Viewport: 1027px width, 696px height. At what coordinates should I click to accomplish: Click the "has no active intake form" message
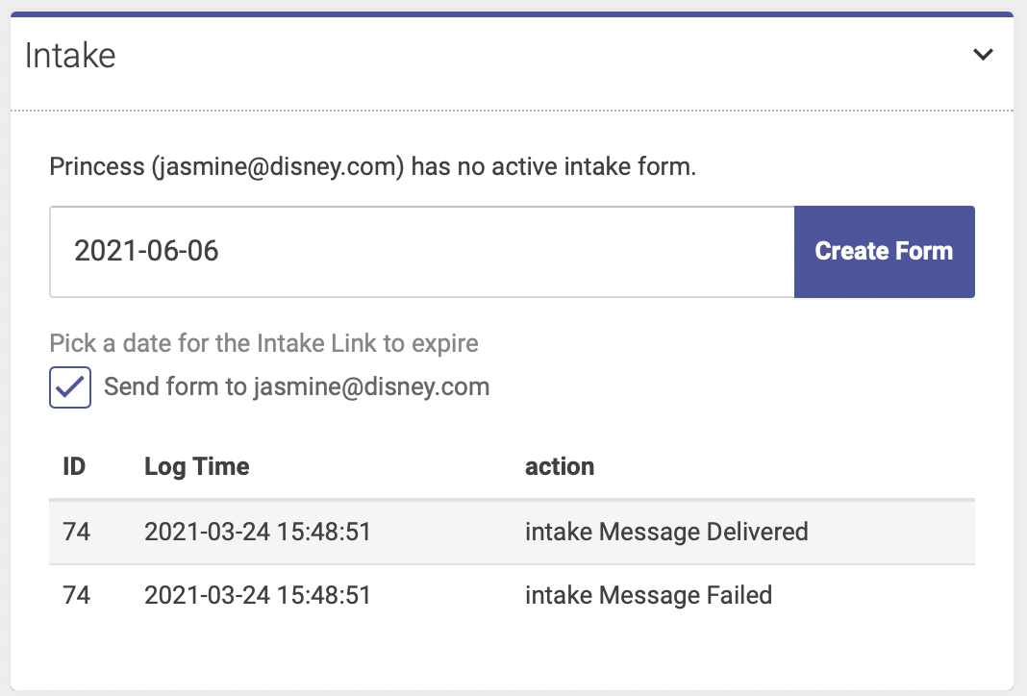pos(554,166)
